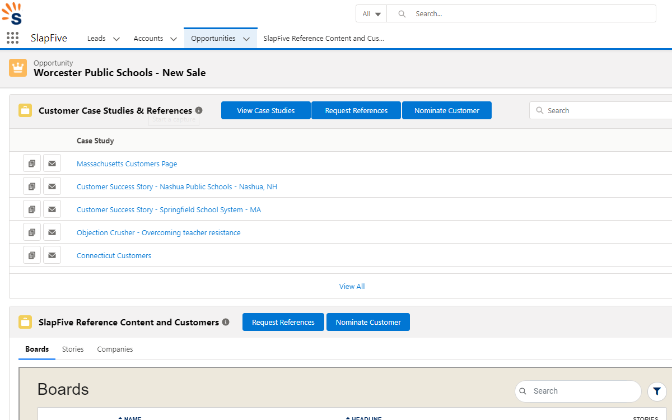Viewport: 672px width, 420px height.
Task: Email the Connecticut Customers case study
Action: click(x=52, y=255)
